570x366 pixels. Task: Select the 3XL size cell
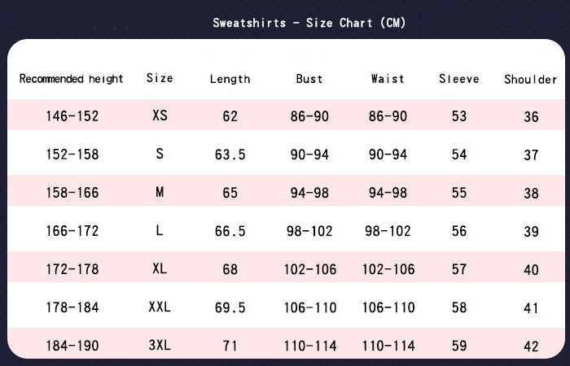(x=160, y=345)
